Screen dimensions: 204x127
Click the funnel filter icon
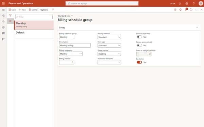coord(11,16)
